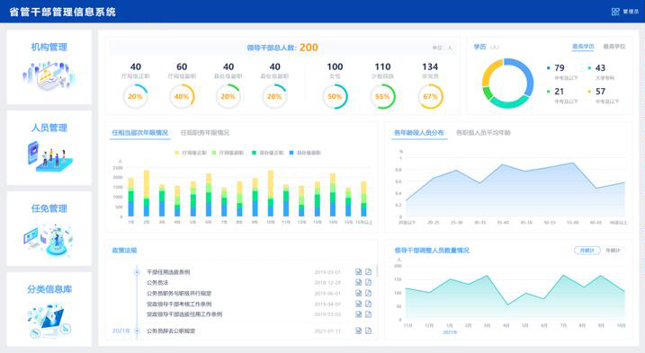This screenshot has height=353, width=645.
Task: Click the 政策法规 section heading
Action: tap(124, 251)
